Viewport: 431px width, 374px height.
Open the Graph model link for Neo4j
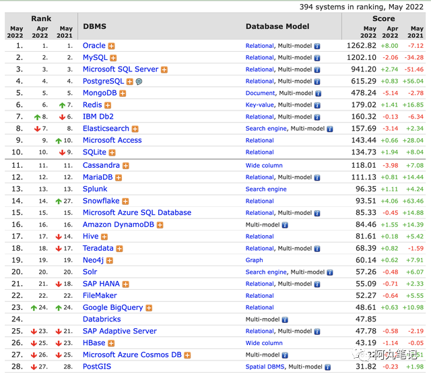[254, 260]
